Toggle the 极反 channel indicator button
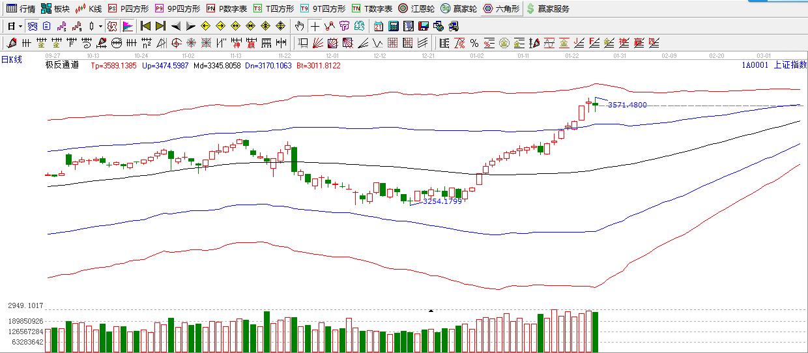Viewport: 808px width, 353px height. 112,27
